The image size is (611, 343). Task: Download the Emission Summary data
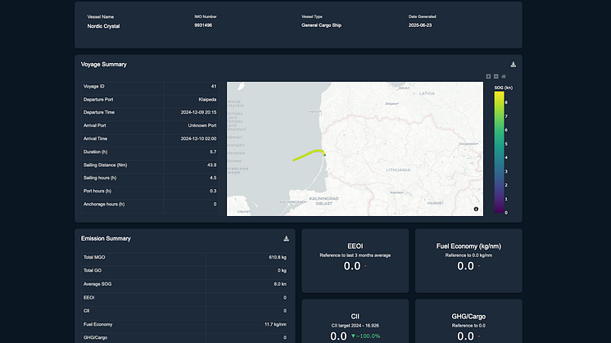coord(286,238)
